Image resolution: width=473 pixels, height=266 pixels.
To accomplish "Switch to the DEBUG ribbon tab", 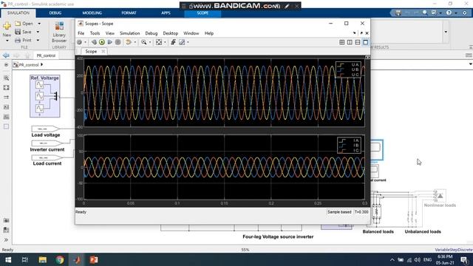I will click(55, 13).
